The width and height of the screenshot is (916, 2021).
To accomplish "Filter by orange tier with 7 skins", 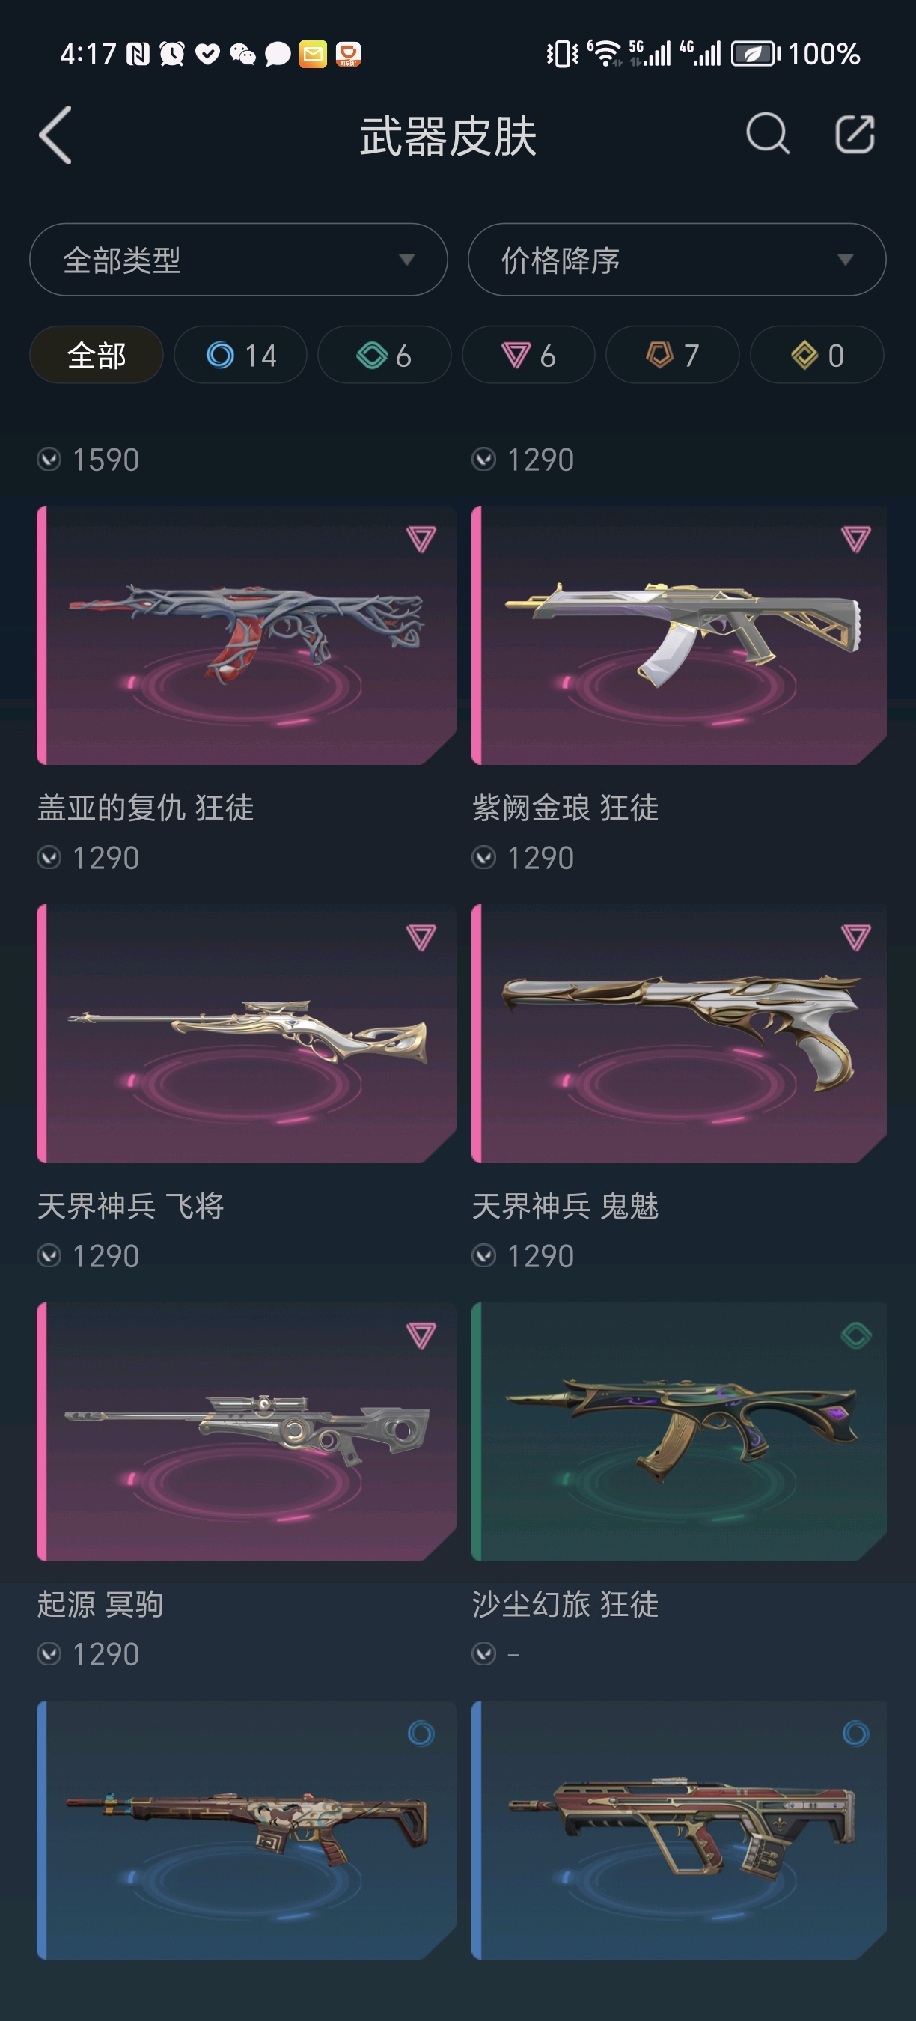I will point(673,355).
